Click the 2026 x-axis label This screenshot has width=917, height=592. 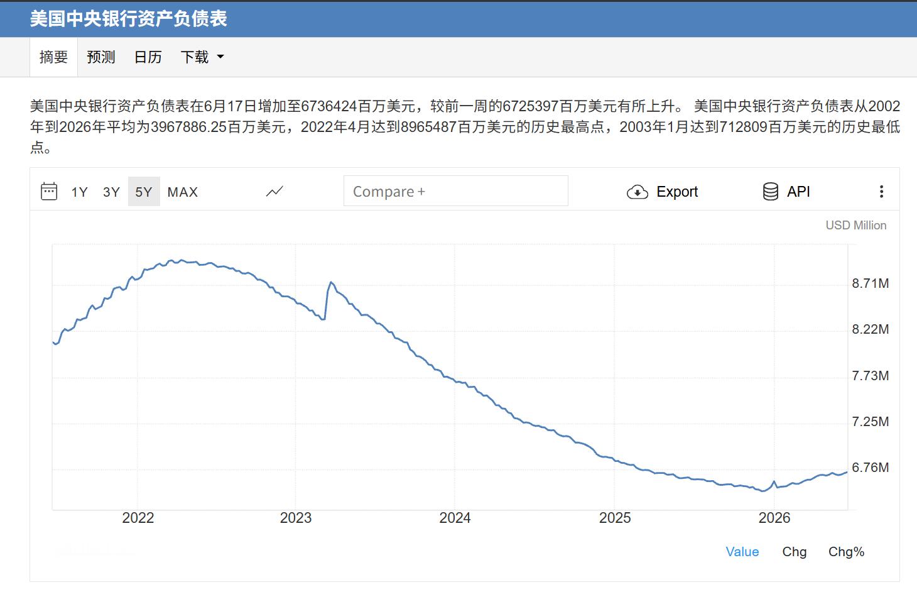[x=774, y=518]
